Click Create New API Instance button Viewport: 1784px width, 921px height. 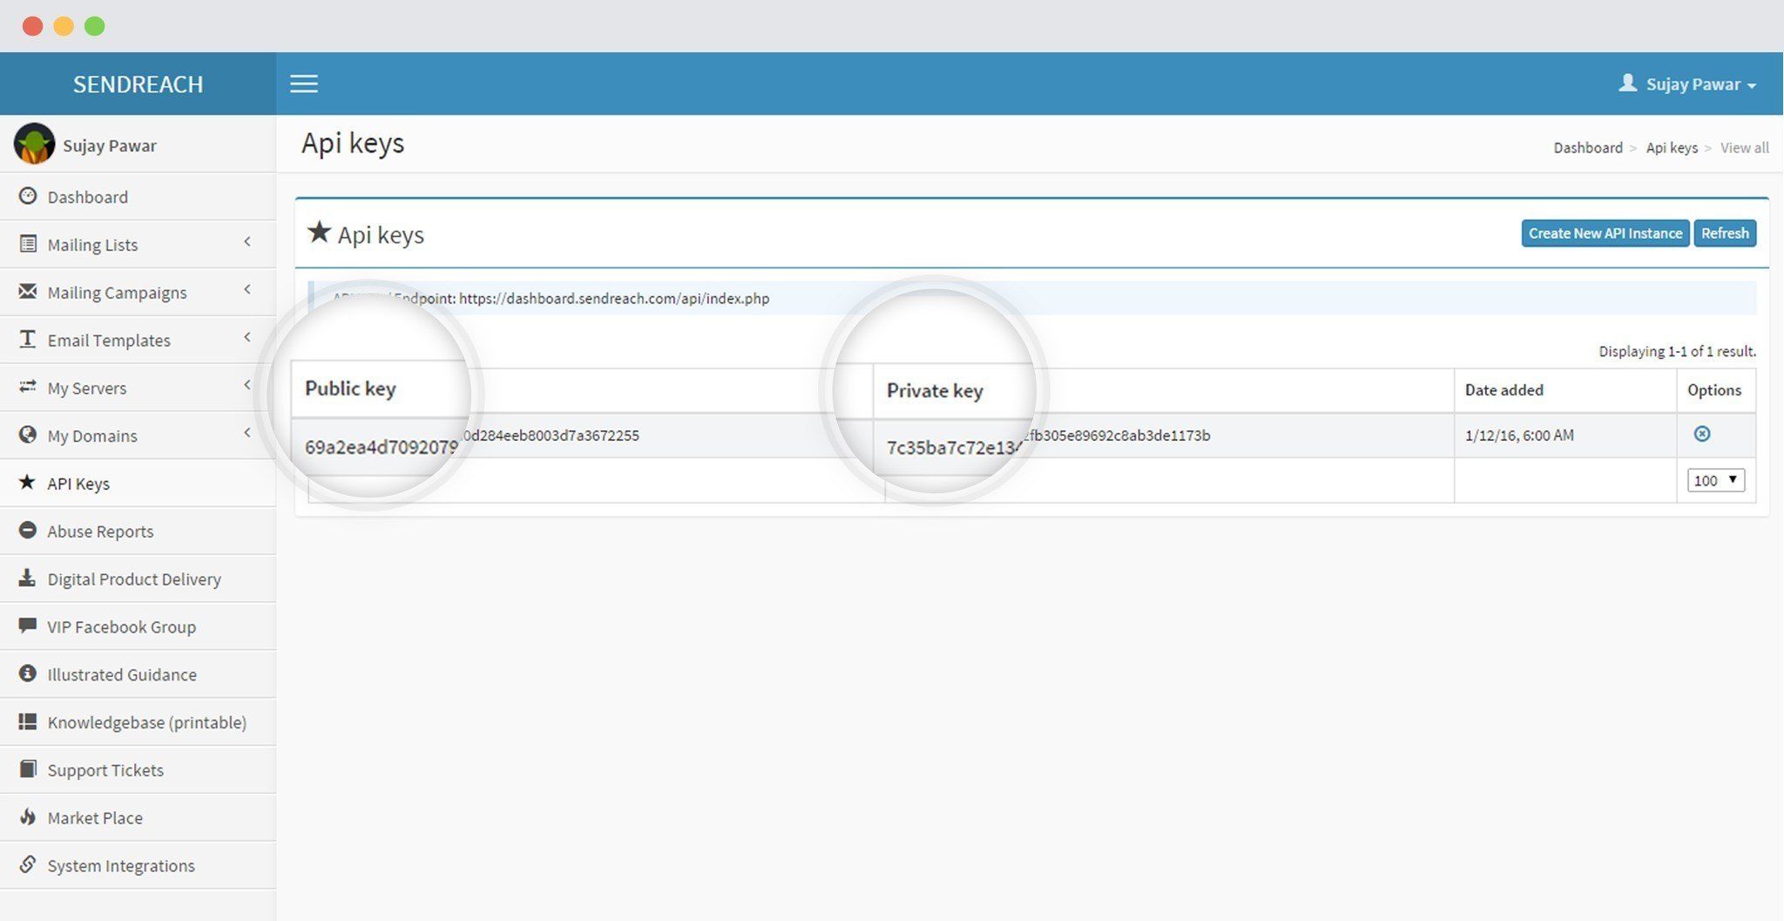(1605, 233)
